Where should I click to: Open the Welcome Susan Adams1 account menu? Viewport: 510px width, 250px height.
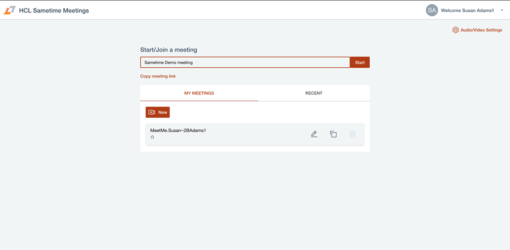468,10
